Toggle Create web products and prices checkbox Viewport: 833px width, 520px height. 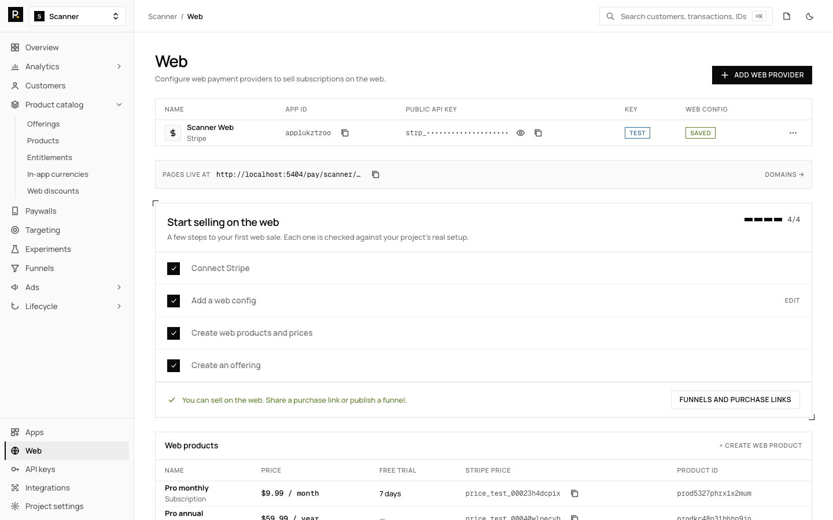174,333
